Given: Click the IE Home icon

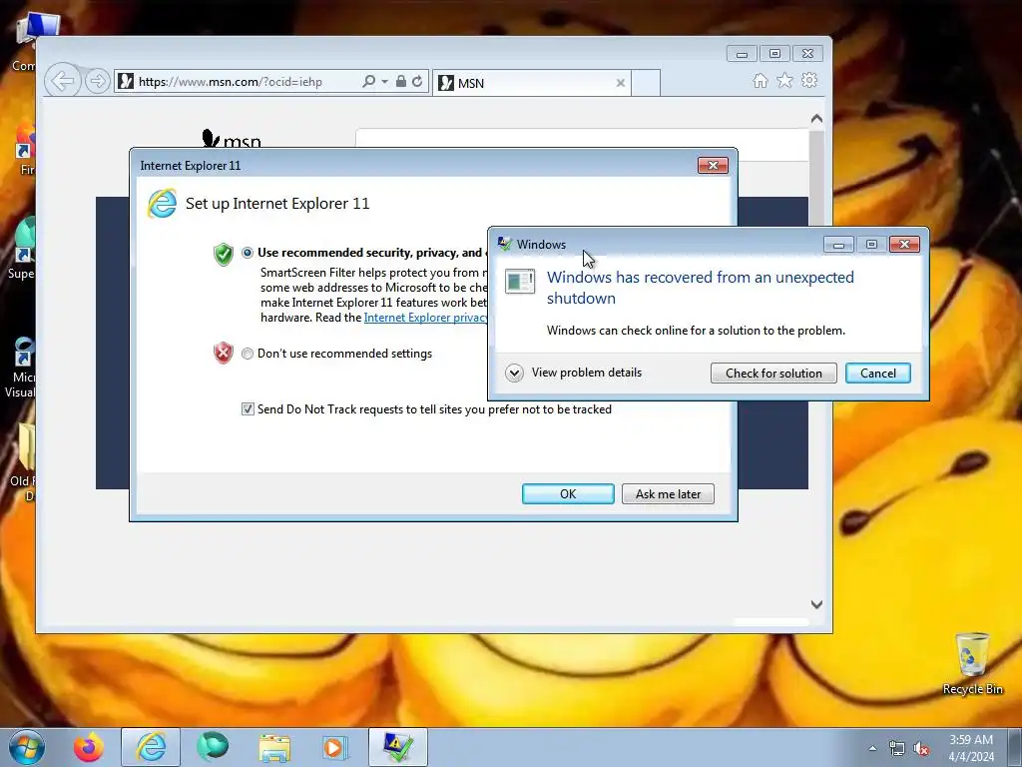Looking at the screenshot, I should coord(760,80).
